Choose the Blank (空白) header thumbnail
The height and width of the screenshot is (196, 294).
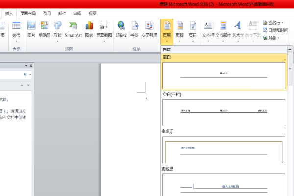tap(224, 75)
